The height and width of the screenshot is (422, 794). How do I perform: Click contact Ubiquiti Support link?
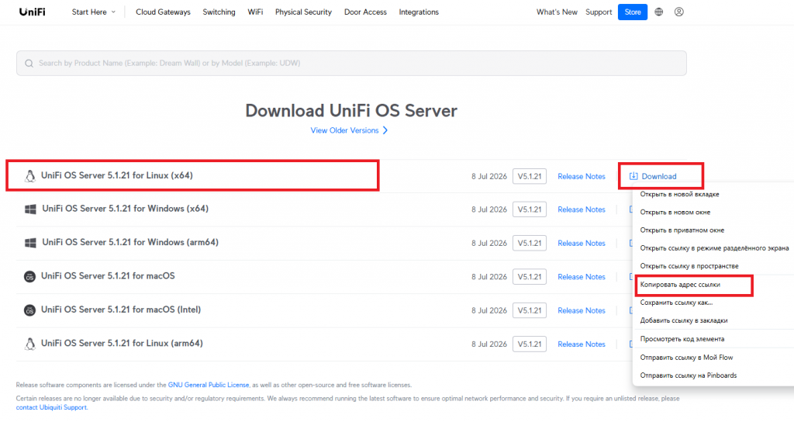[52, 407]
